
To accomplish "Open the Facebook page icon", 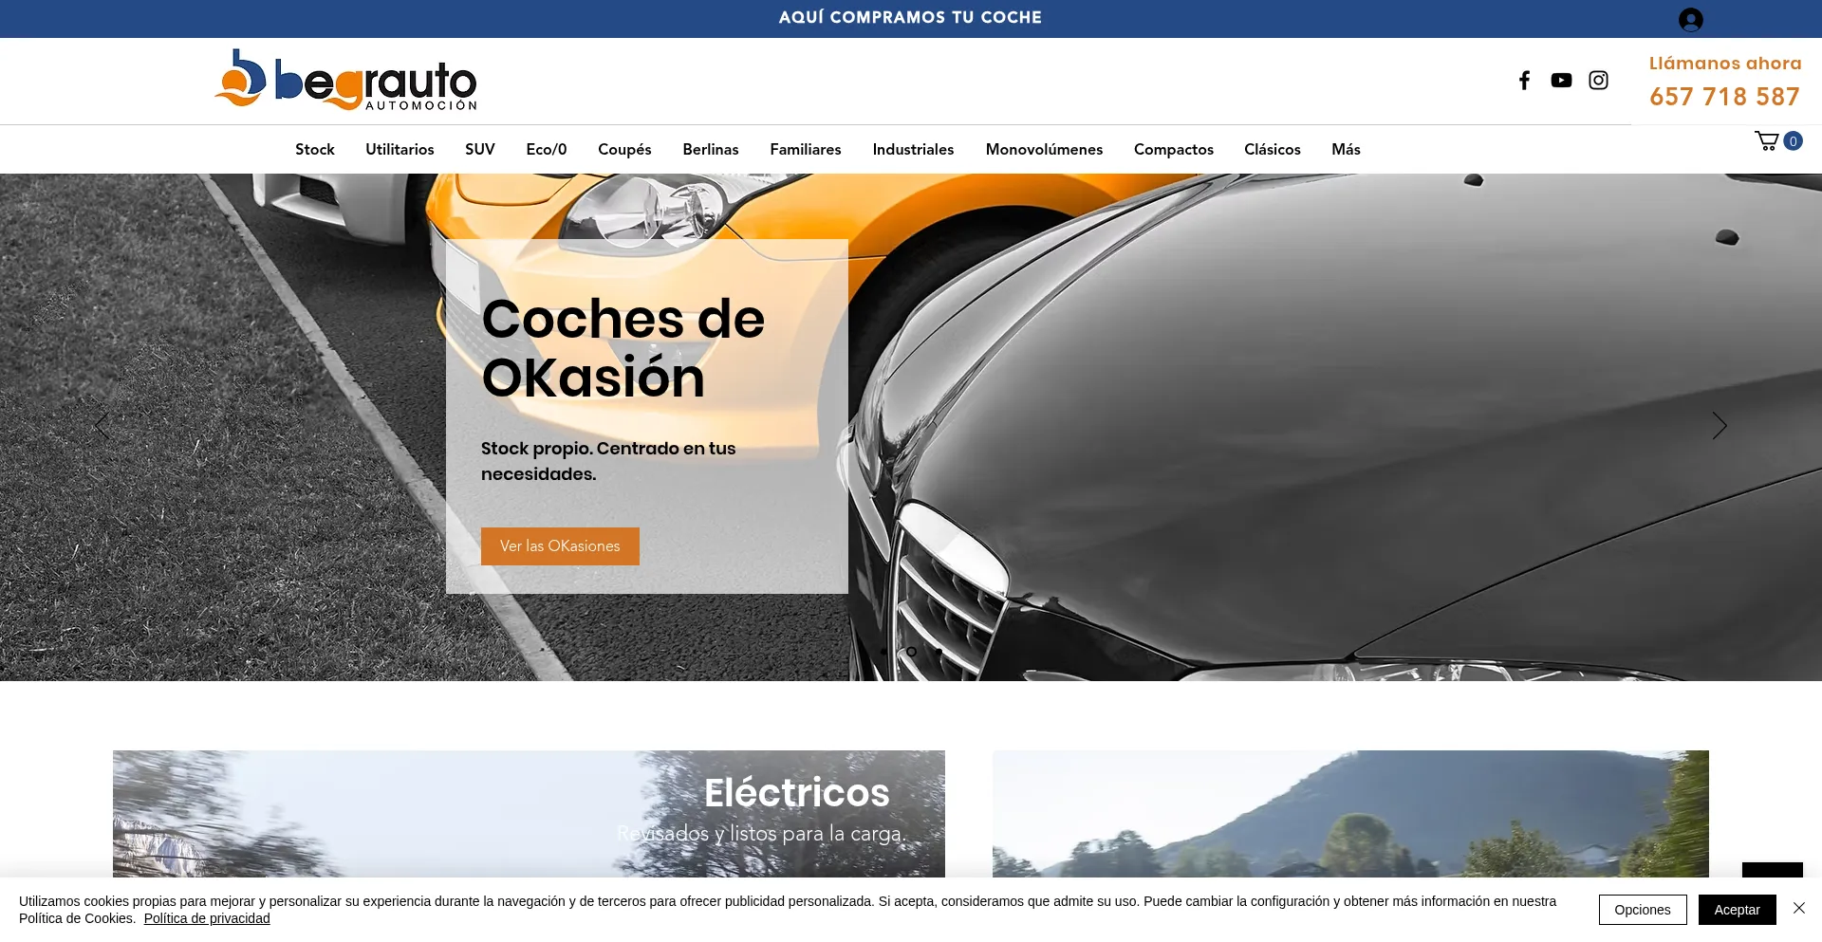I will tap(1524, 81).
